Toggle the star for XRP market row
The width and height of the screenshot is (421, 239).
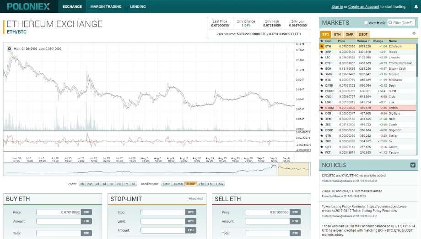tap(322, 52)
